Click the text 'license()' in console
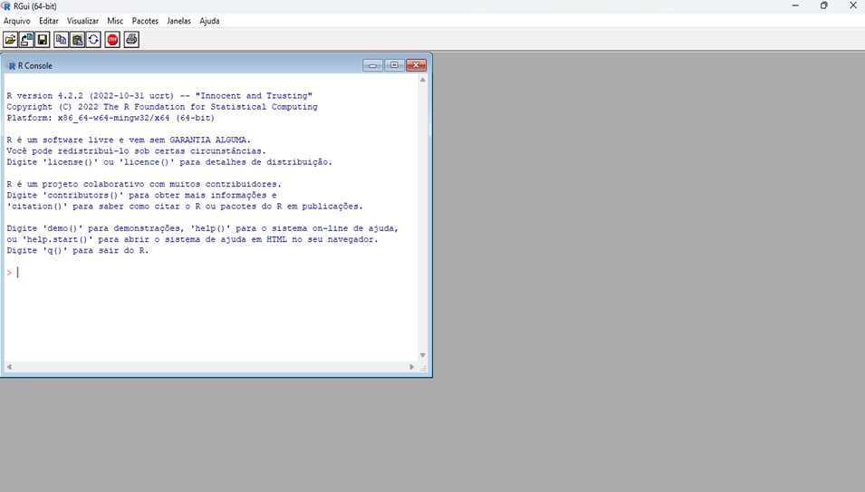Screen dimensions: 865x492 (70, 162)
